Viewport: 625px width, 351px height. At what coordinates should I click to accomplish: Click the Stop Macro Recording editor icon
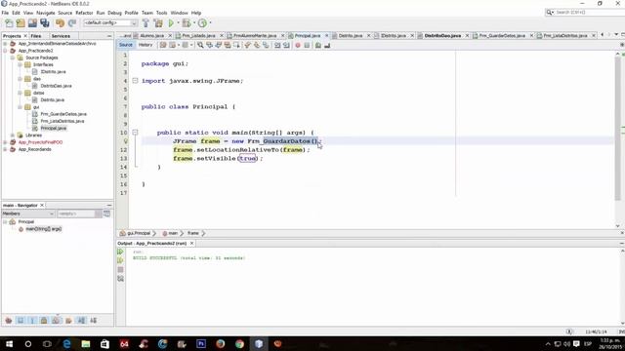pyautogui.click(x=307, y=46)
